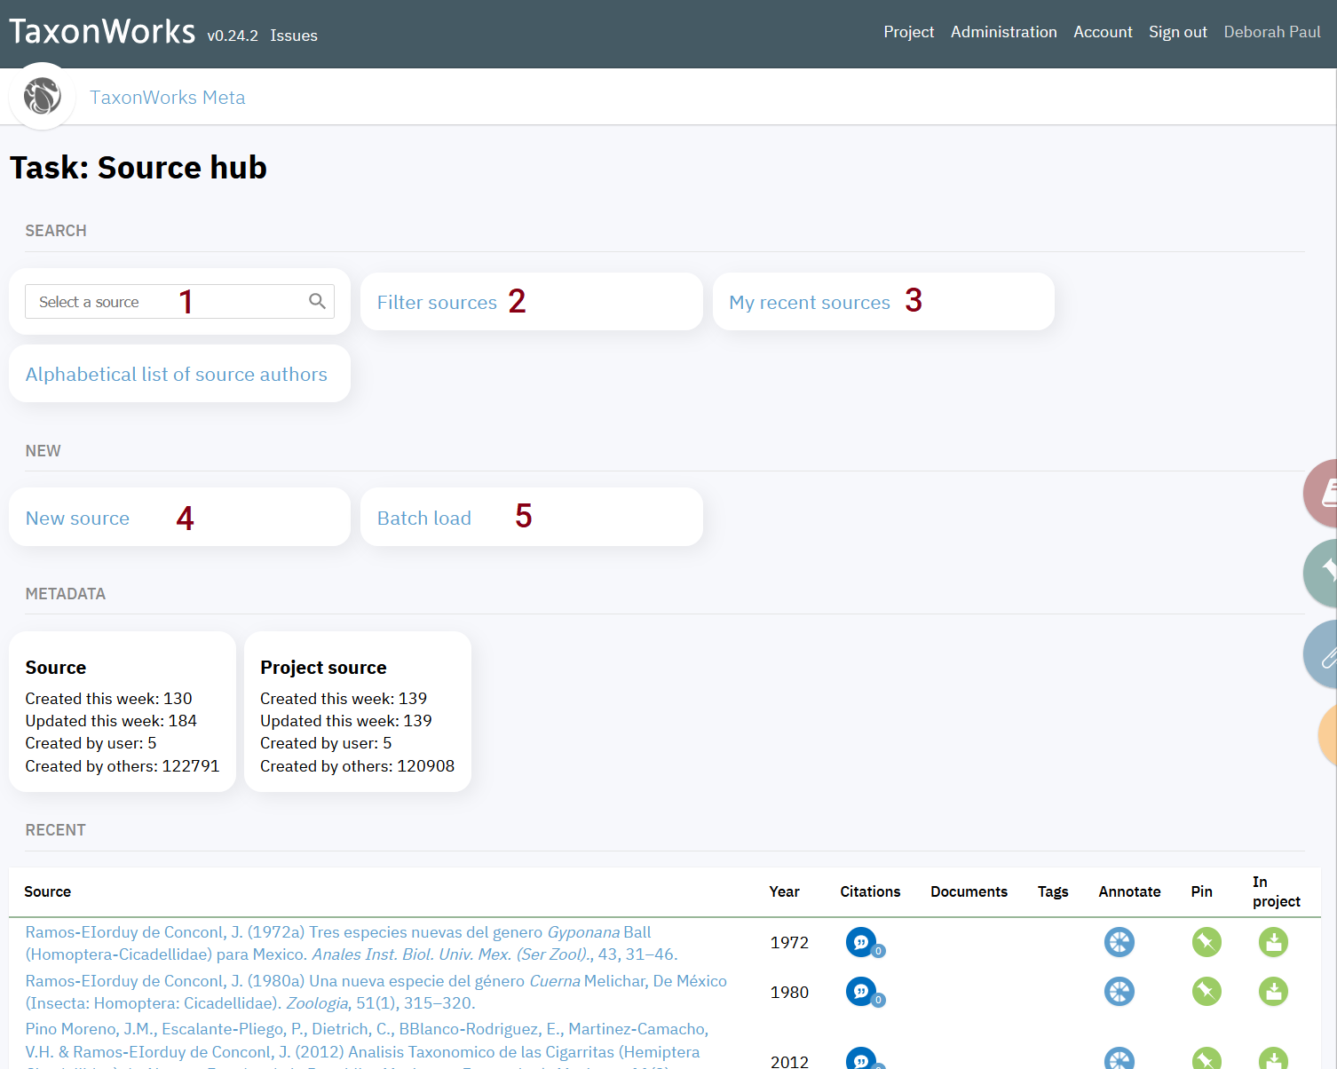
Task: Open Filter sources
Action: tap(437, 302)
